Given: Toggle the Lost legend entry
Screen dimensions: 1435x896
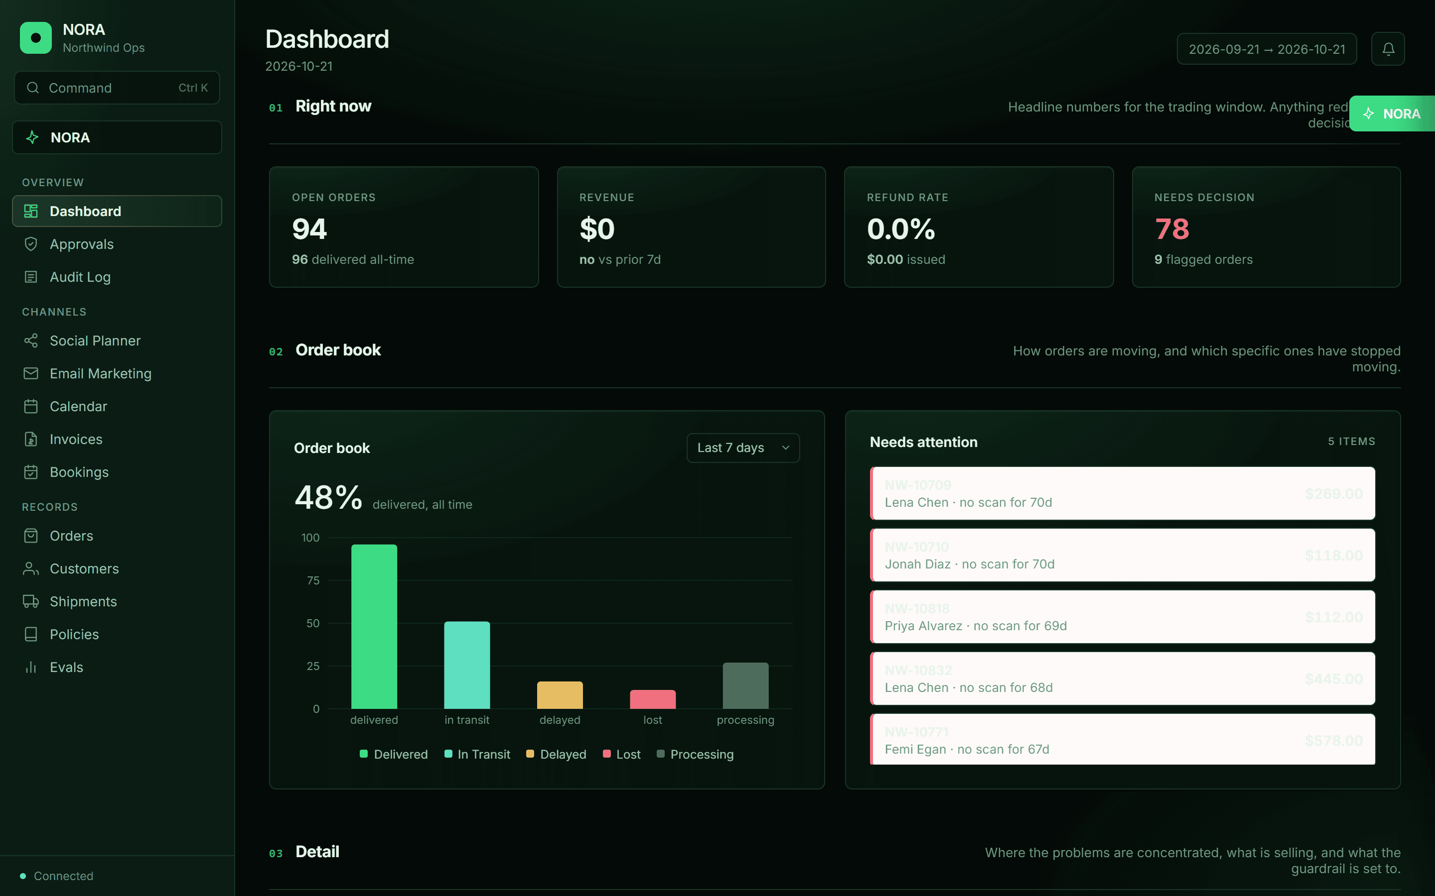Looking at the screenshot, I should (621, 754).
